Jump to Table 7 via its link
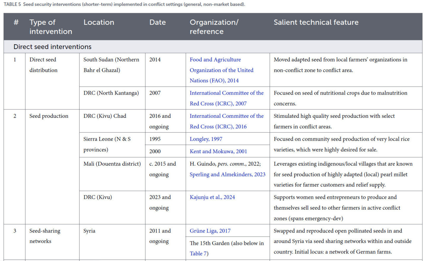Viewport: 424px width, 261px height. [x=198, y=253]
